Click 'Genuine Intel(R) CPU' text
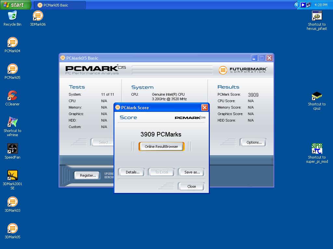Viewport: 333px width, 249px height. [x=168, y=94]
